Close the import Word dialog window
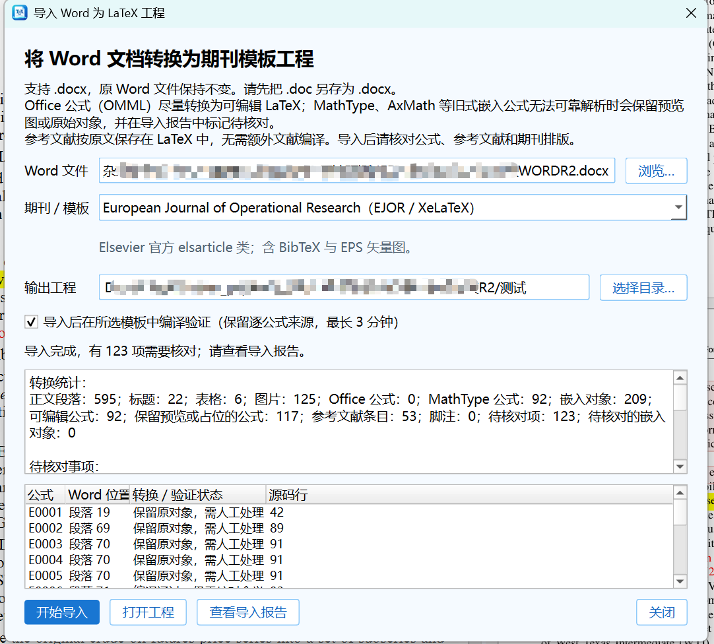 pos(691,13)
